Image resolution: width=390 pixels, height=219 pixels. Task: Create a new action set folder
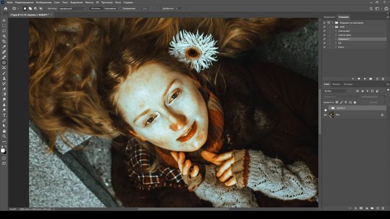371,79
